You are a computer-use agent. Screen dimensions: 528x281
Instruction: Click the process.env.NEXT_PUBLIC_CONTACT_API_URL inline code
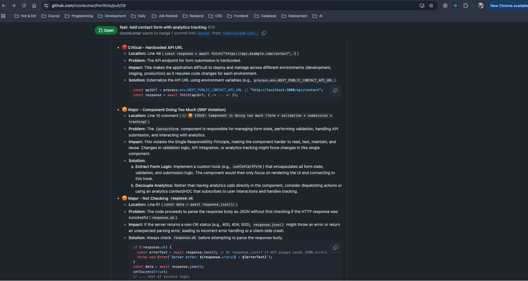[293, 80]
